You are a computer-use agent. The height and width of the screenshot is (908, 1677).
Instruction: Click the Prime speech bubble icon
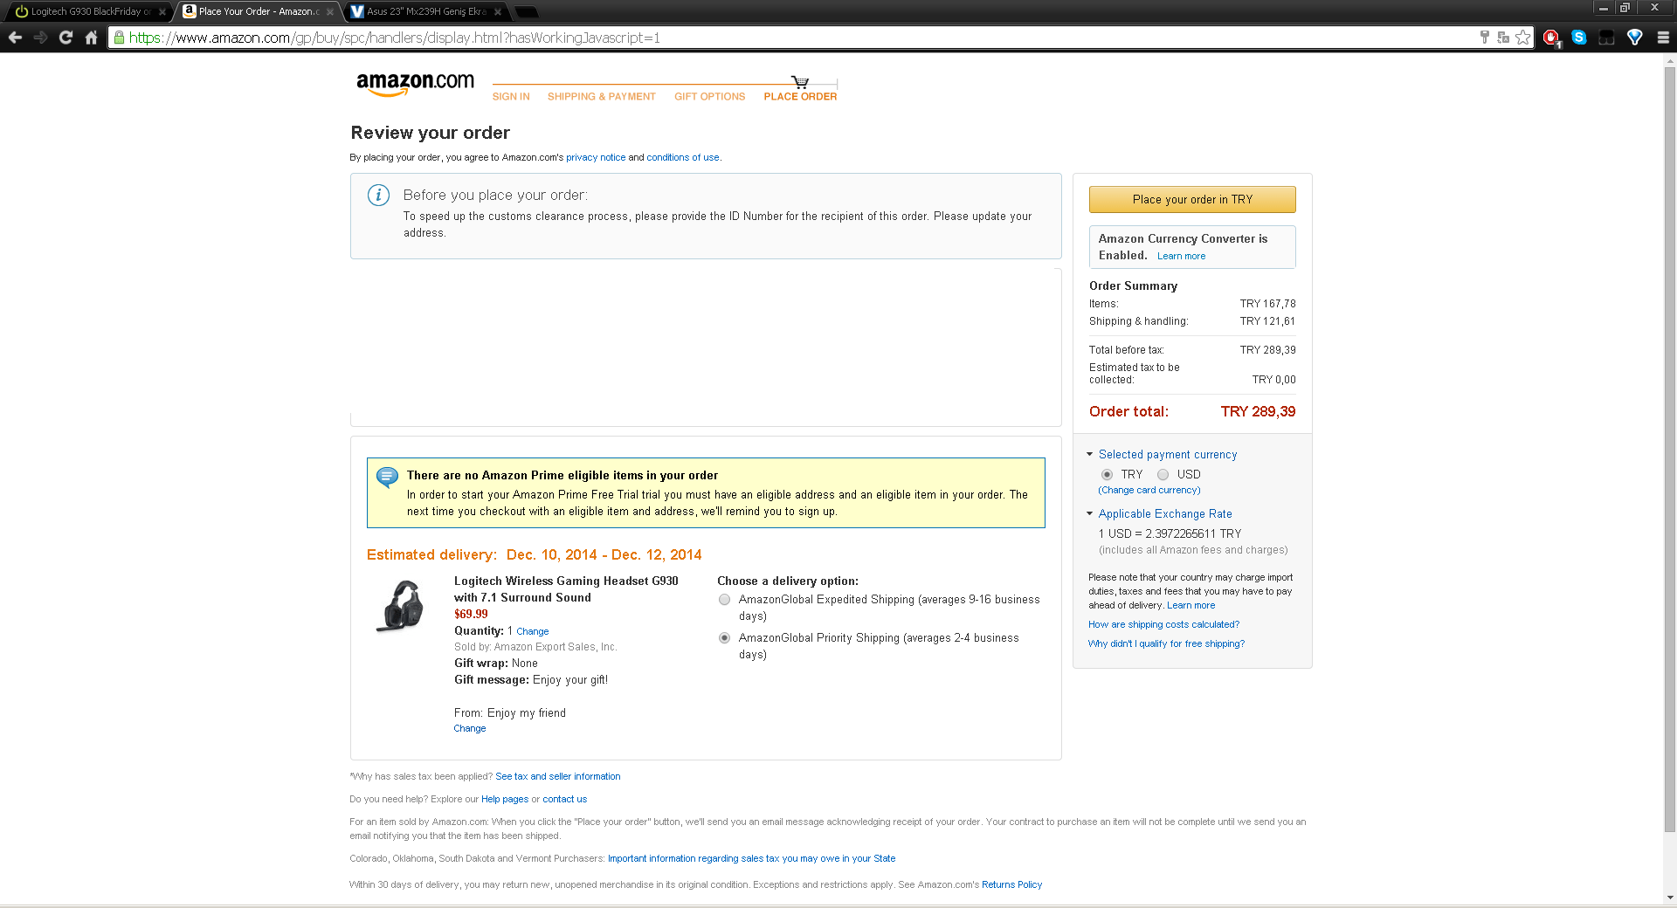pyautogui.click(x=387, y=477)
